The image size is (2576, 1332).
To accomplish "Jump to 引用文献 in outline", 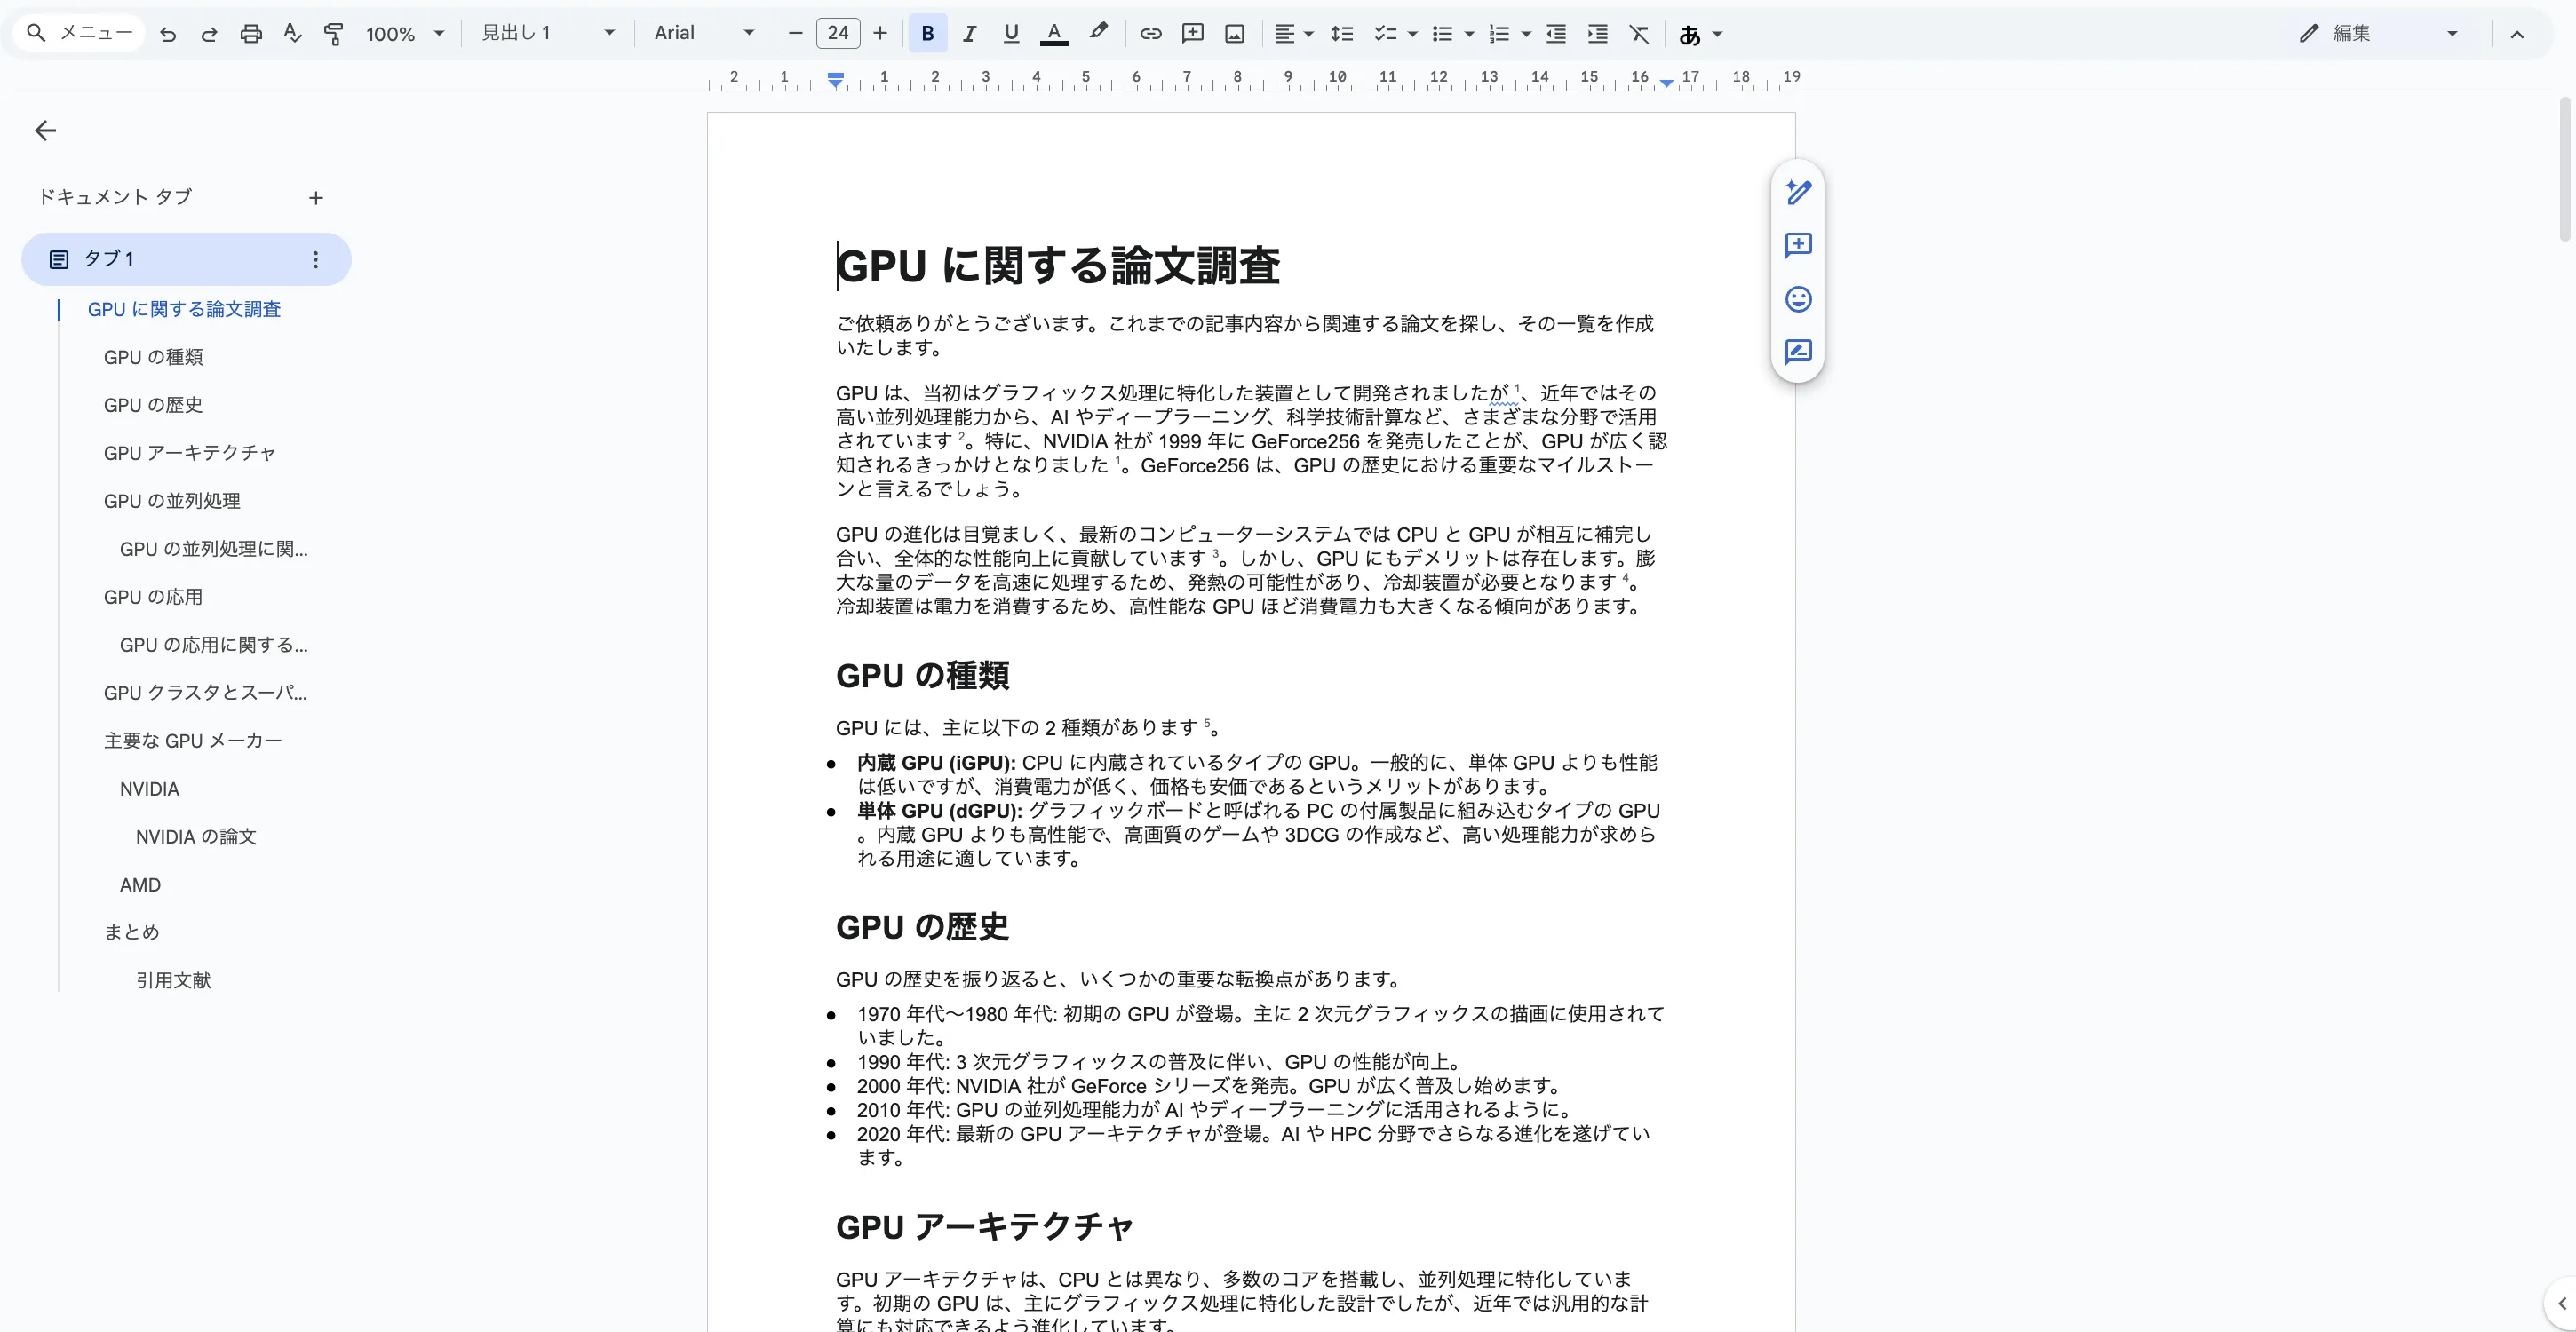I will click(173, 980).
